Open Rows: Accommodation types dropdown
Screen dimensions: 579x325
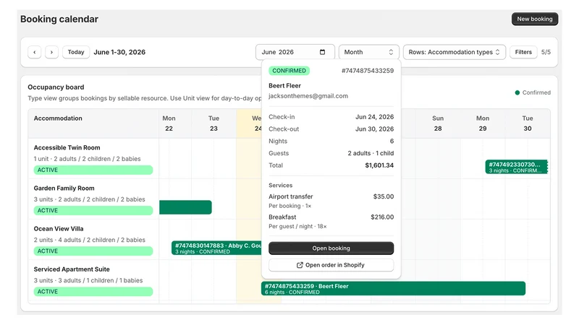point(455,52)
